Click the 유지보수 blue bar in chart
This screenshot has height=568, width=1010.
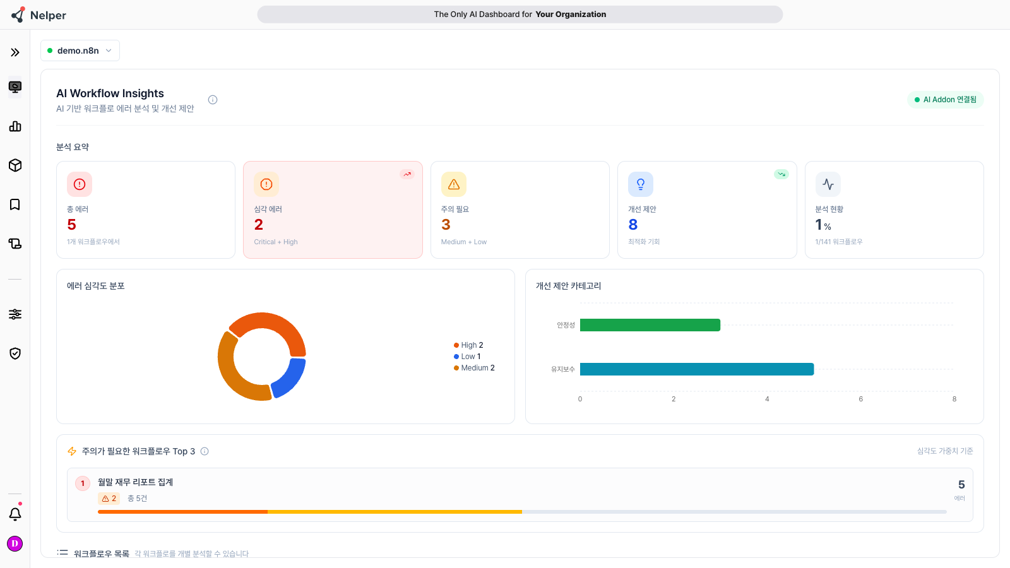point(697,369)
